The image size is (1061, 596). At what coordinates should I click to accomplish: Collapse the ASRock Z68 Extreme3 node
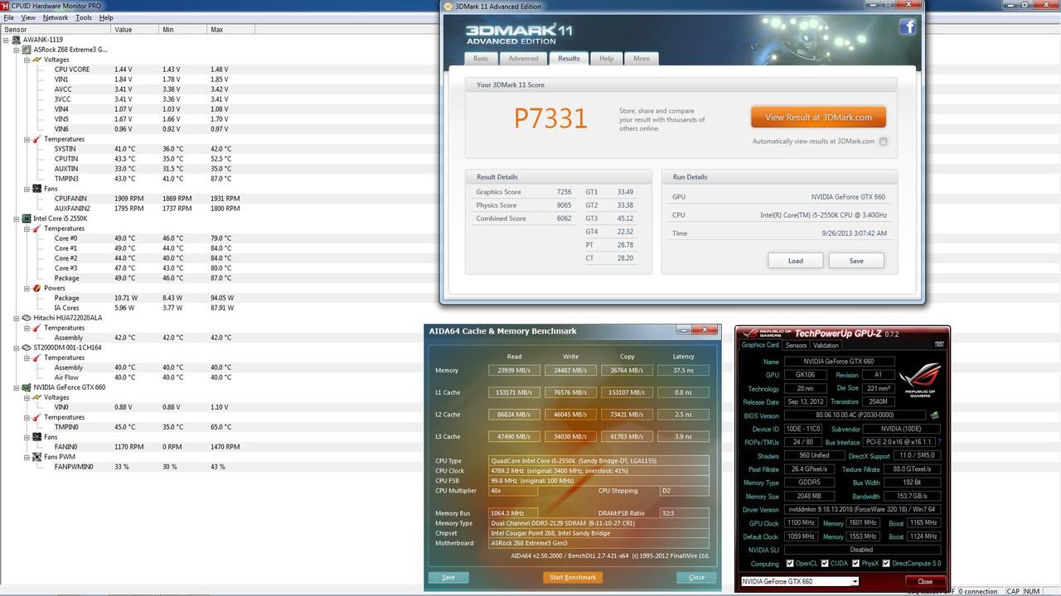tap(17, 50)
